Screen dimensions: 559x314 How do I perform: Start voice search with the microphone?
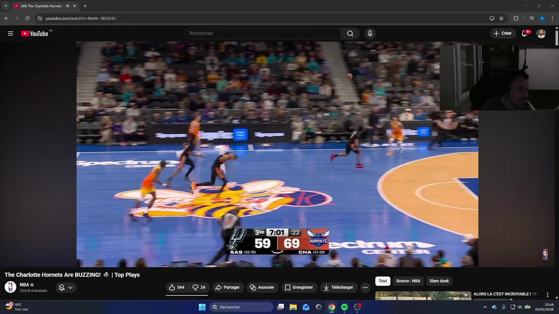pos(370,34)
